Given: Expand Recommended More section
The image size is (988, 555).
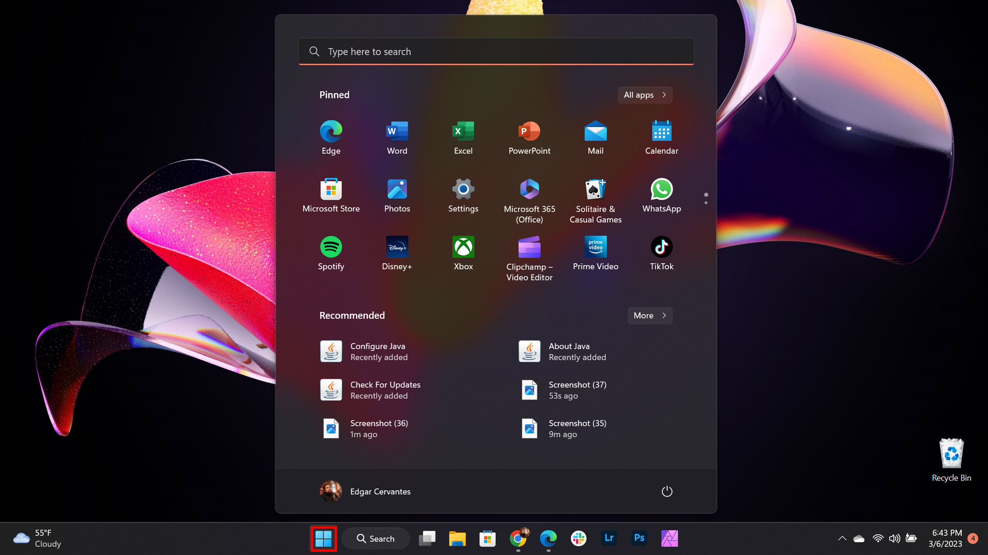Looking at the screenshot, I should click(648, 315).
